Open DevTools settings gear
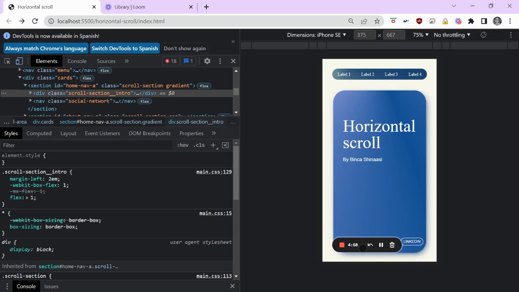 pos(207,61)
